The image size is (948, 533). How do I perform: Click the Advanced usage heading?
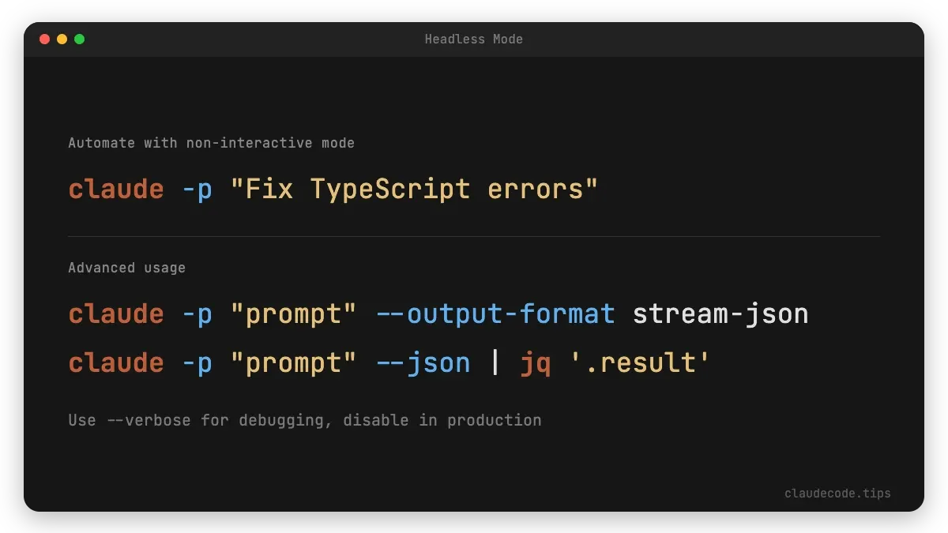pyautogui.click(x=126, y=268)
